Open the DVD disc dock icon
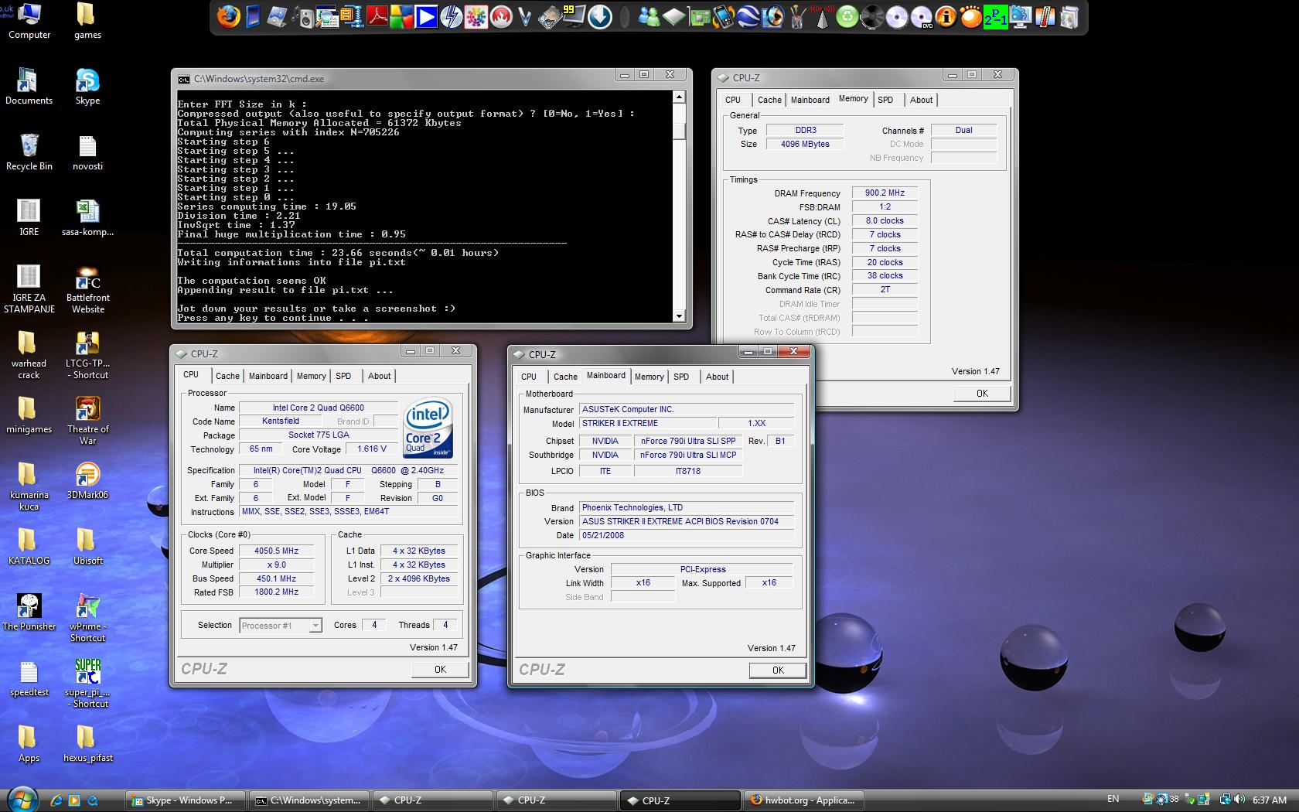 tap(922, 17)
